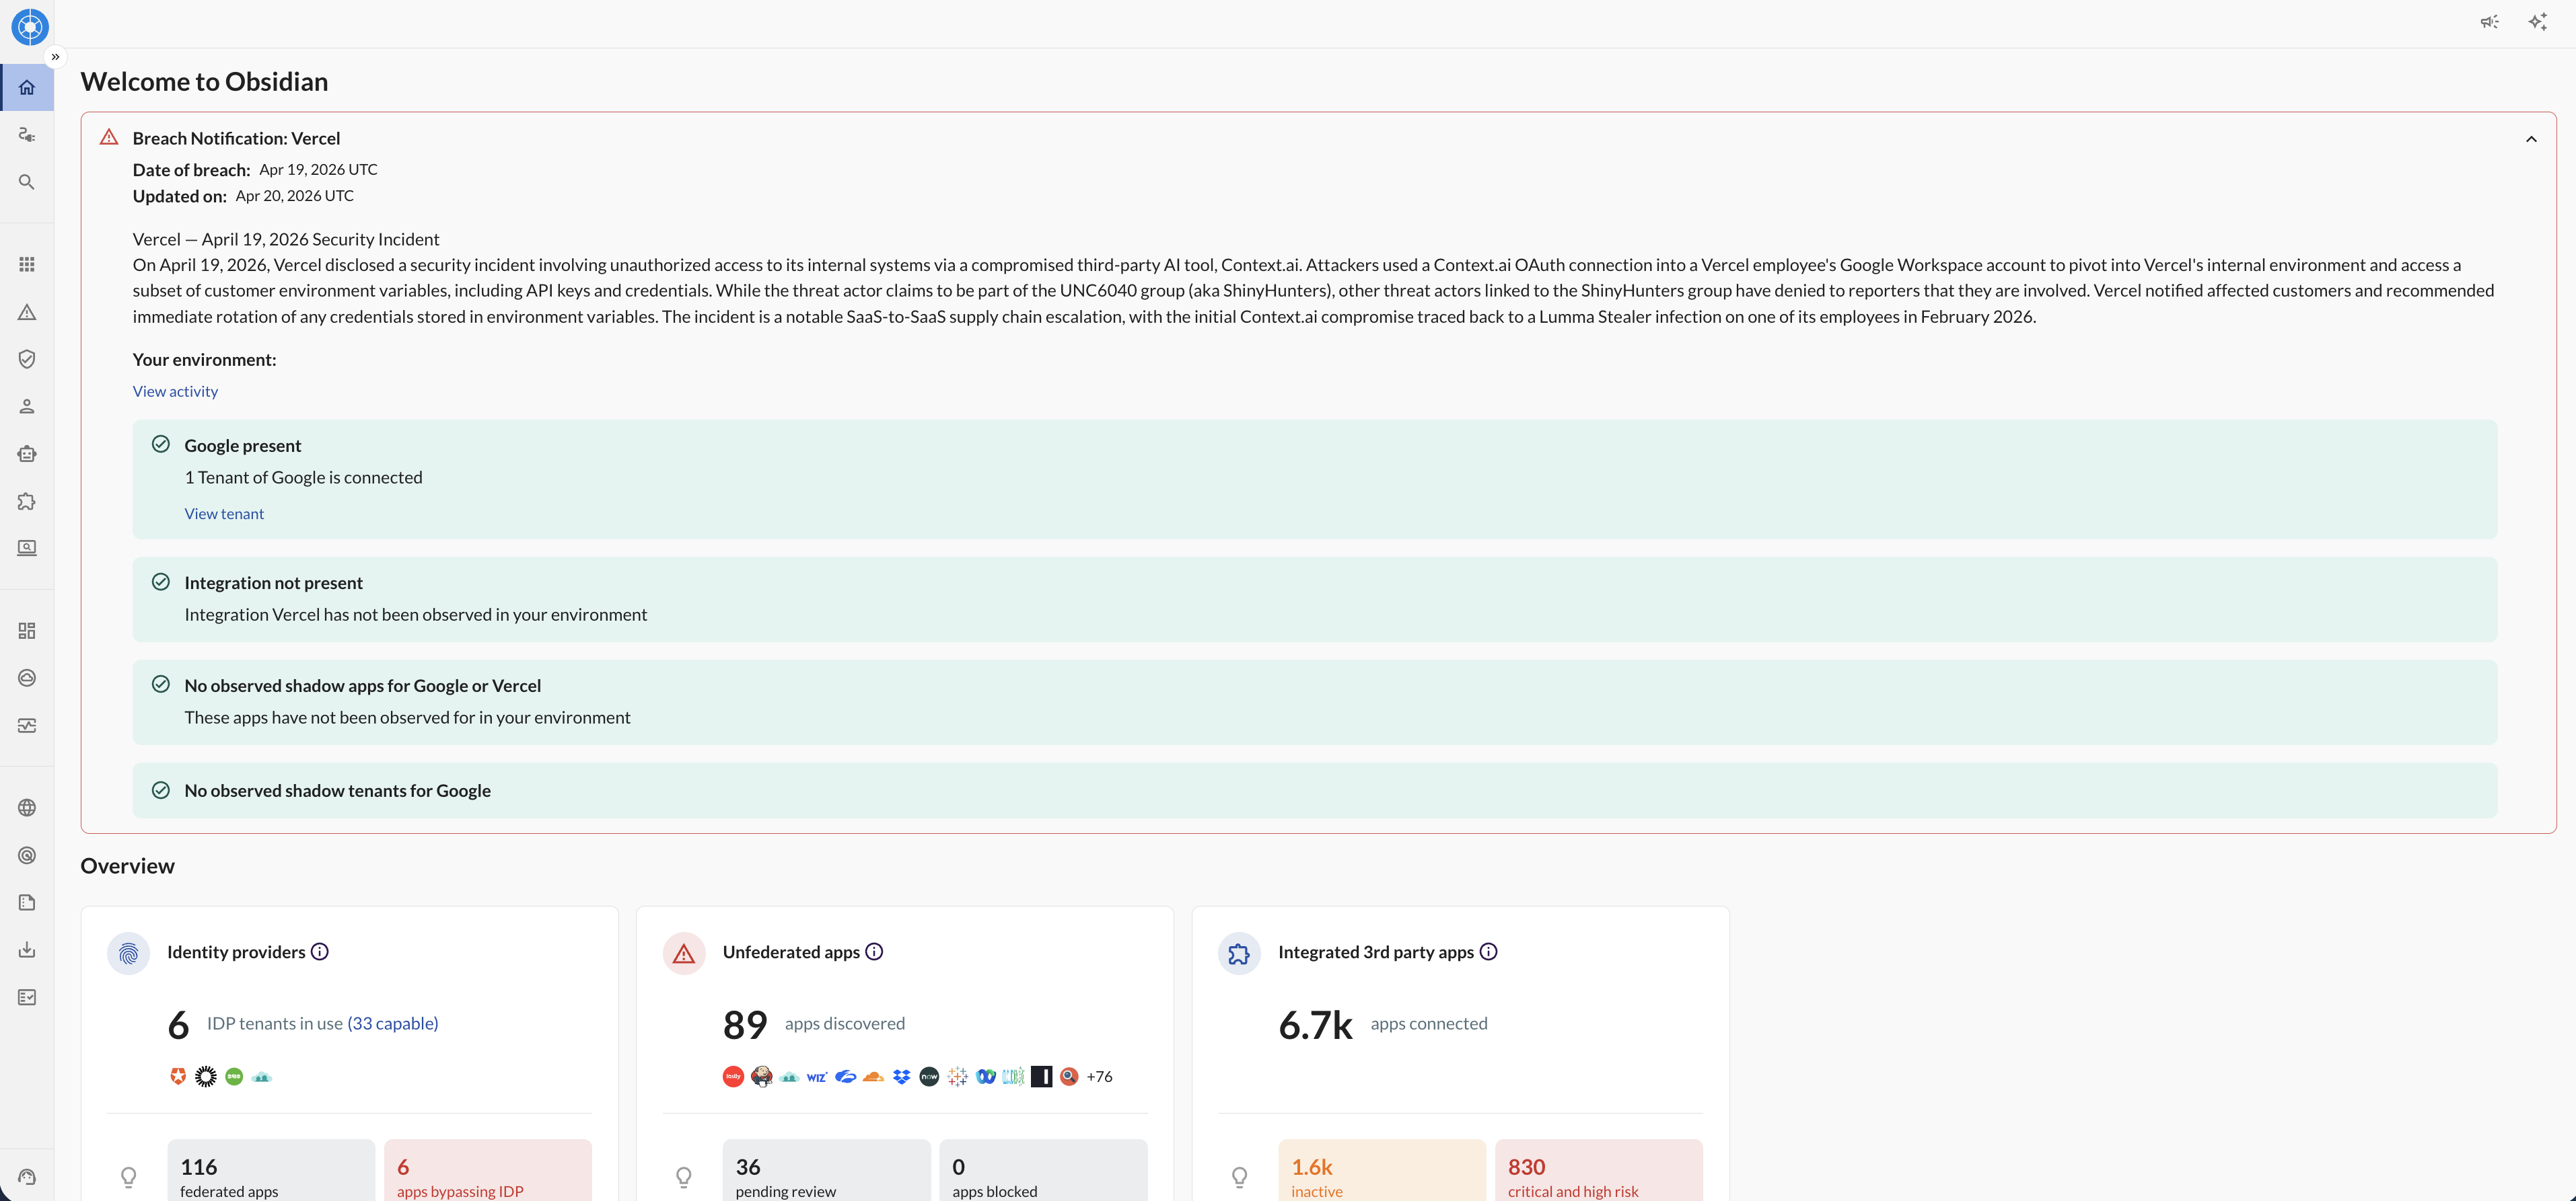Open the AI sparkle assistant icon
2576x1201 pixels.
pos(2537,22)
